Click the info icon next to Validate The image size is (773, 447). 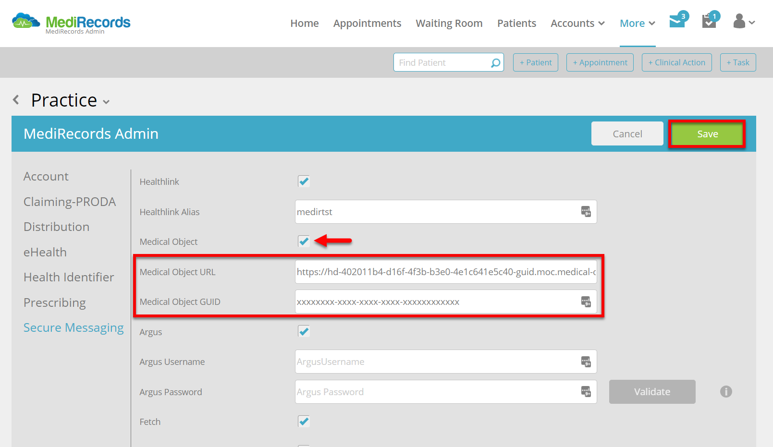coord(726,392)
